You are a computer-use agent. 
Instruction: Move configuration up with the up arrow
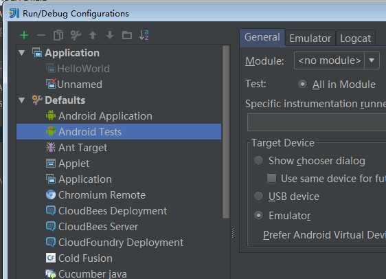pos(93,35)
